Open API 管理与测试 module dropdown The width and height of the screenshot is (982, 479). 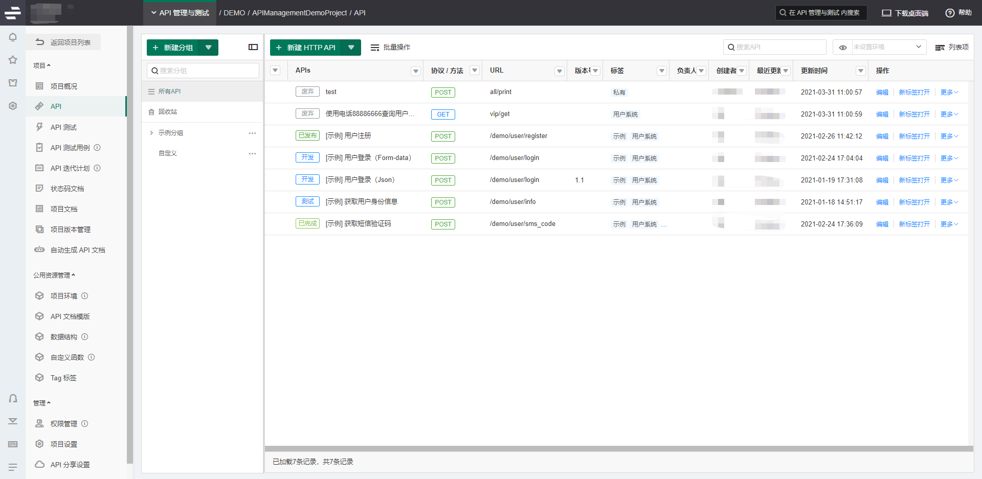point(180,13)
